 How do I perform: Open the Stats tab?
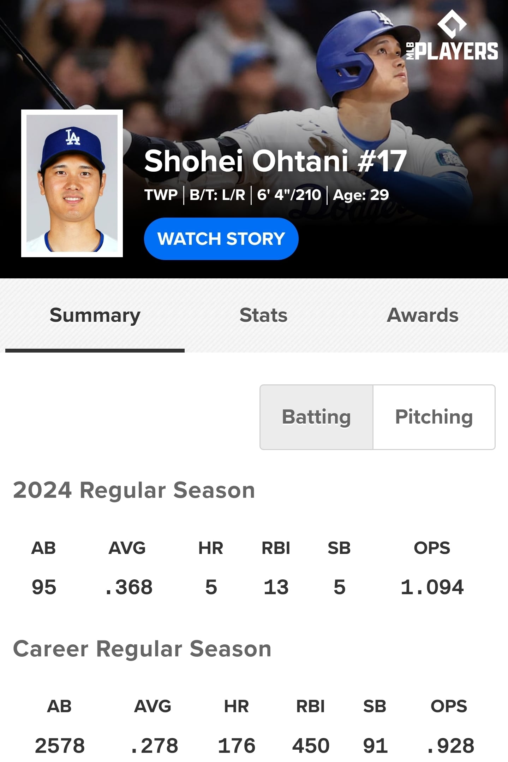[263, 315]
